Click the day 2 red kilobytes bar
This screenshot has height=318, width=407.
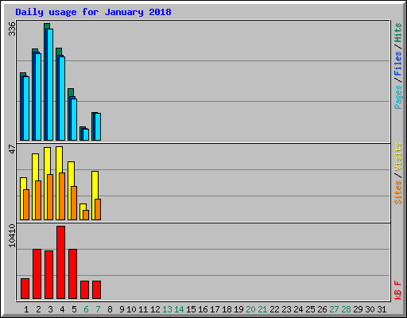pos(37,274)
